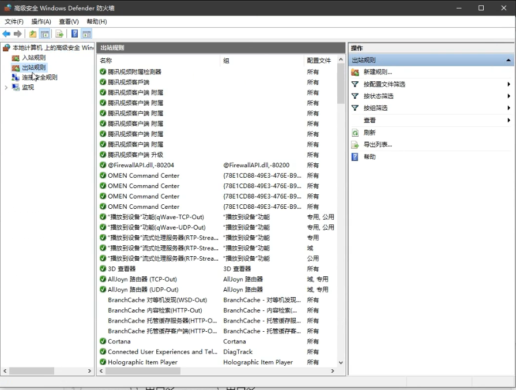The image size is (516, 390).
Task: Select 监视 in the tree
Action: [28, 87]
